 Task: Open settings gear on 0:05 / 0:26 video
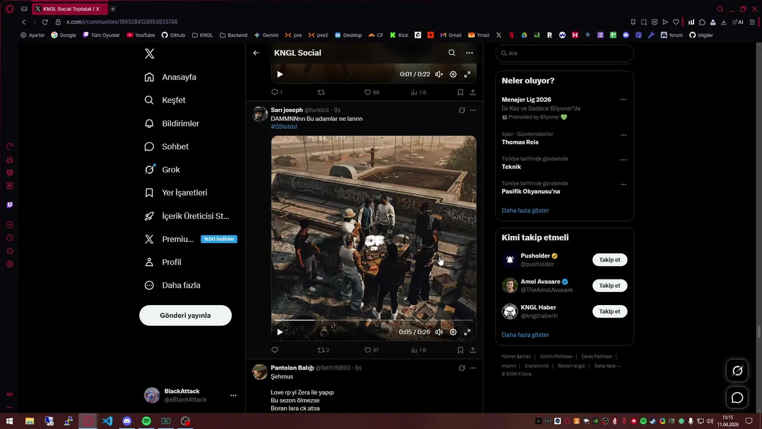[x=453, y=332]
